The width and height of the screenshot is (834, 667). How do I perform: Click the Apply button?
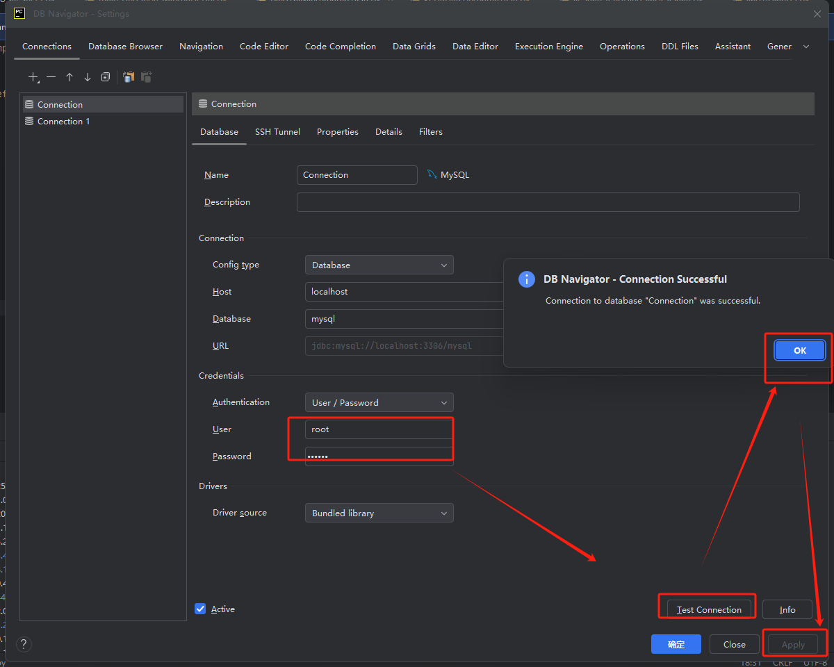point(793,644)
